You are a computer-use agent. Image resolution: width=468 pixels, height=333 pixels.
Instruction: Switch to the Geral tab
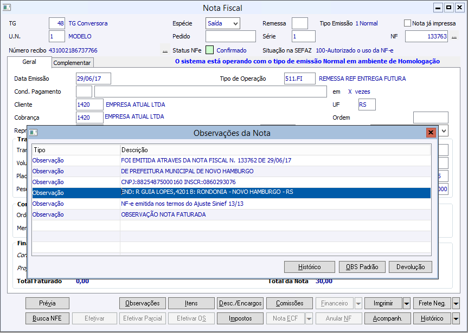pyautogui.click(x=29, y=62)
